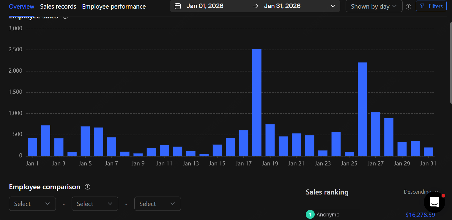Viewport: 452px width, 220px height.
Task: Click the rank 1 badge for Anonyme
Action: click(310, 214)
